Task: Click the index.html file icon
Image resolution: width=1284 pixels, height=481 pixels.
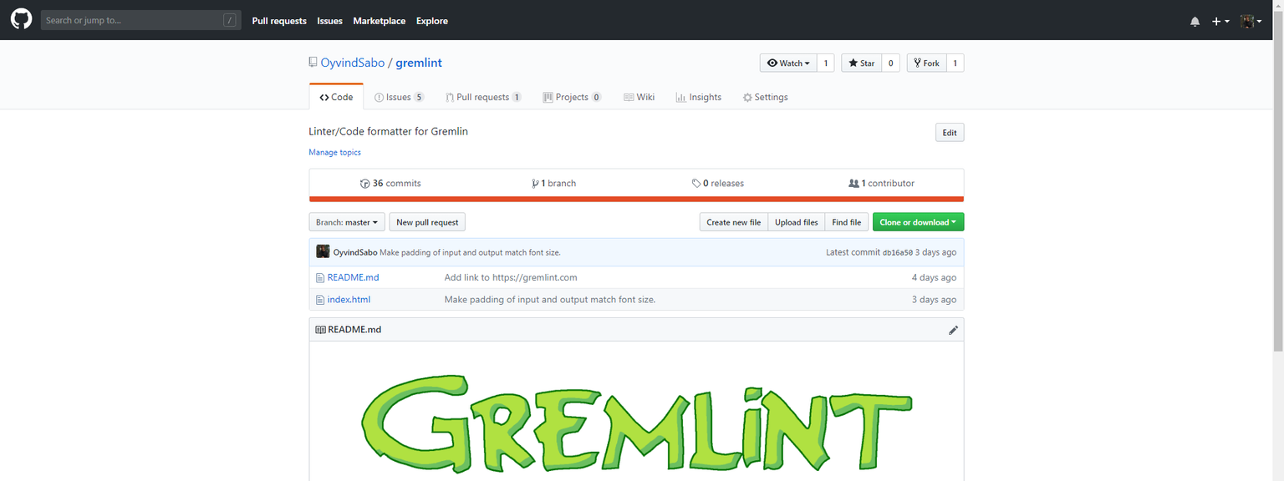Action: (x=319, y=300)
